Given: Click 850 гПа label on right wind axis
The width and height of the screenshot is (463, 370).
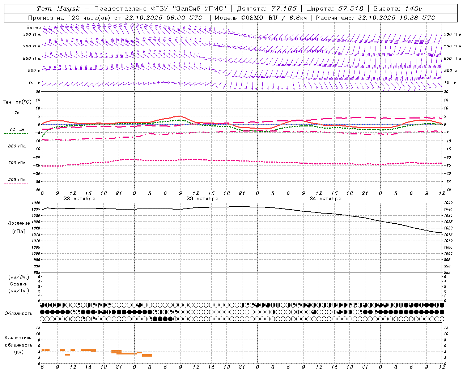Looking at the screenshot, I should (453, 58).
